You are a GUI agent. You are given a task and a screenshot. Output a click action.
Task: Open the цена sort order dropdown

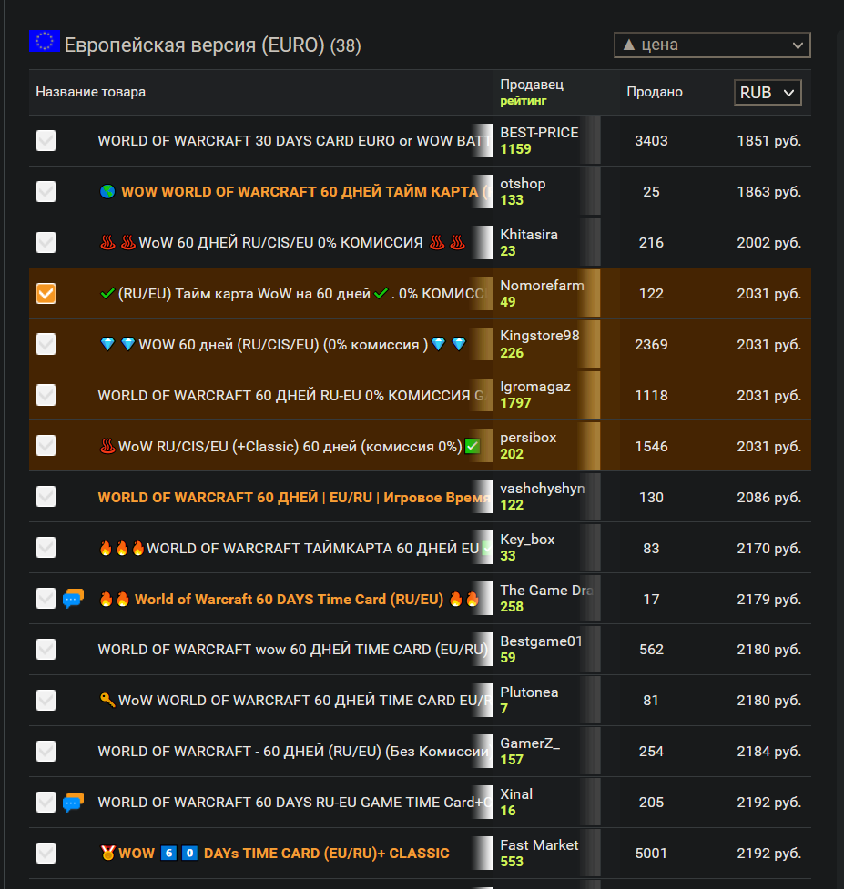(x=712, y=45)
